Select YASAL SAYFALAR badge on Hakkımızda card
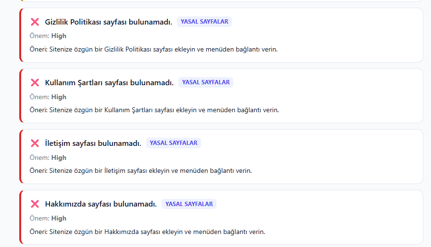Image resolution: width=431 pixels, height=247 pixels. tap(189, 204)
